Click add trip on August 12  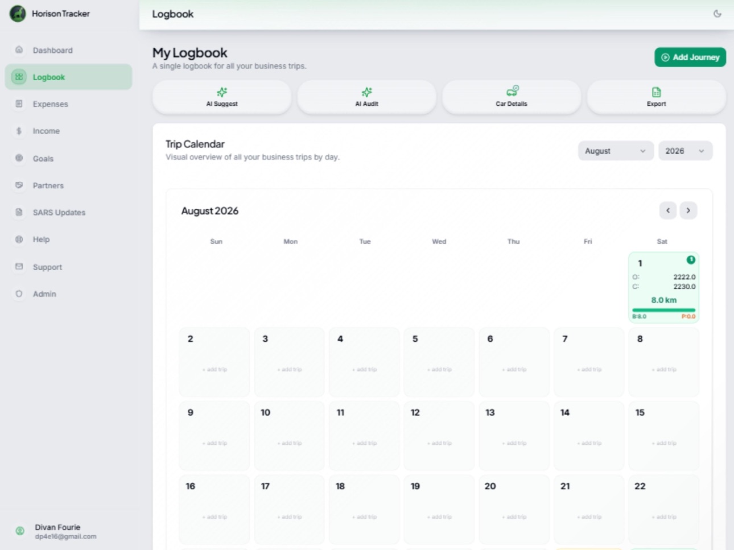click(439, 443)
